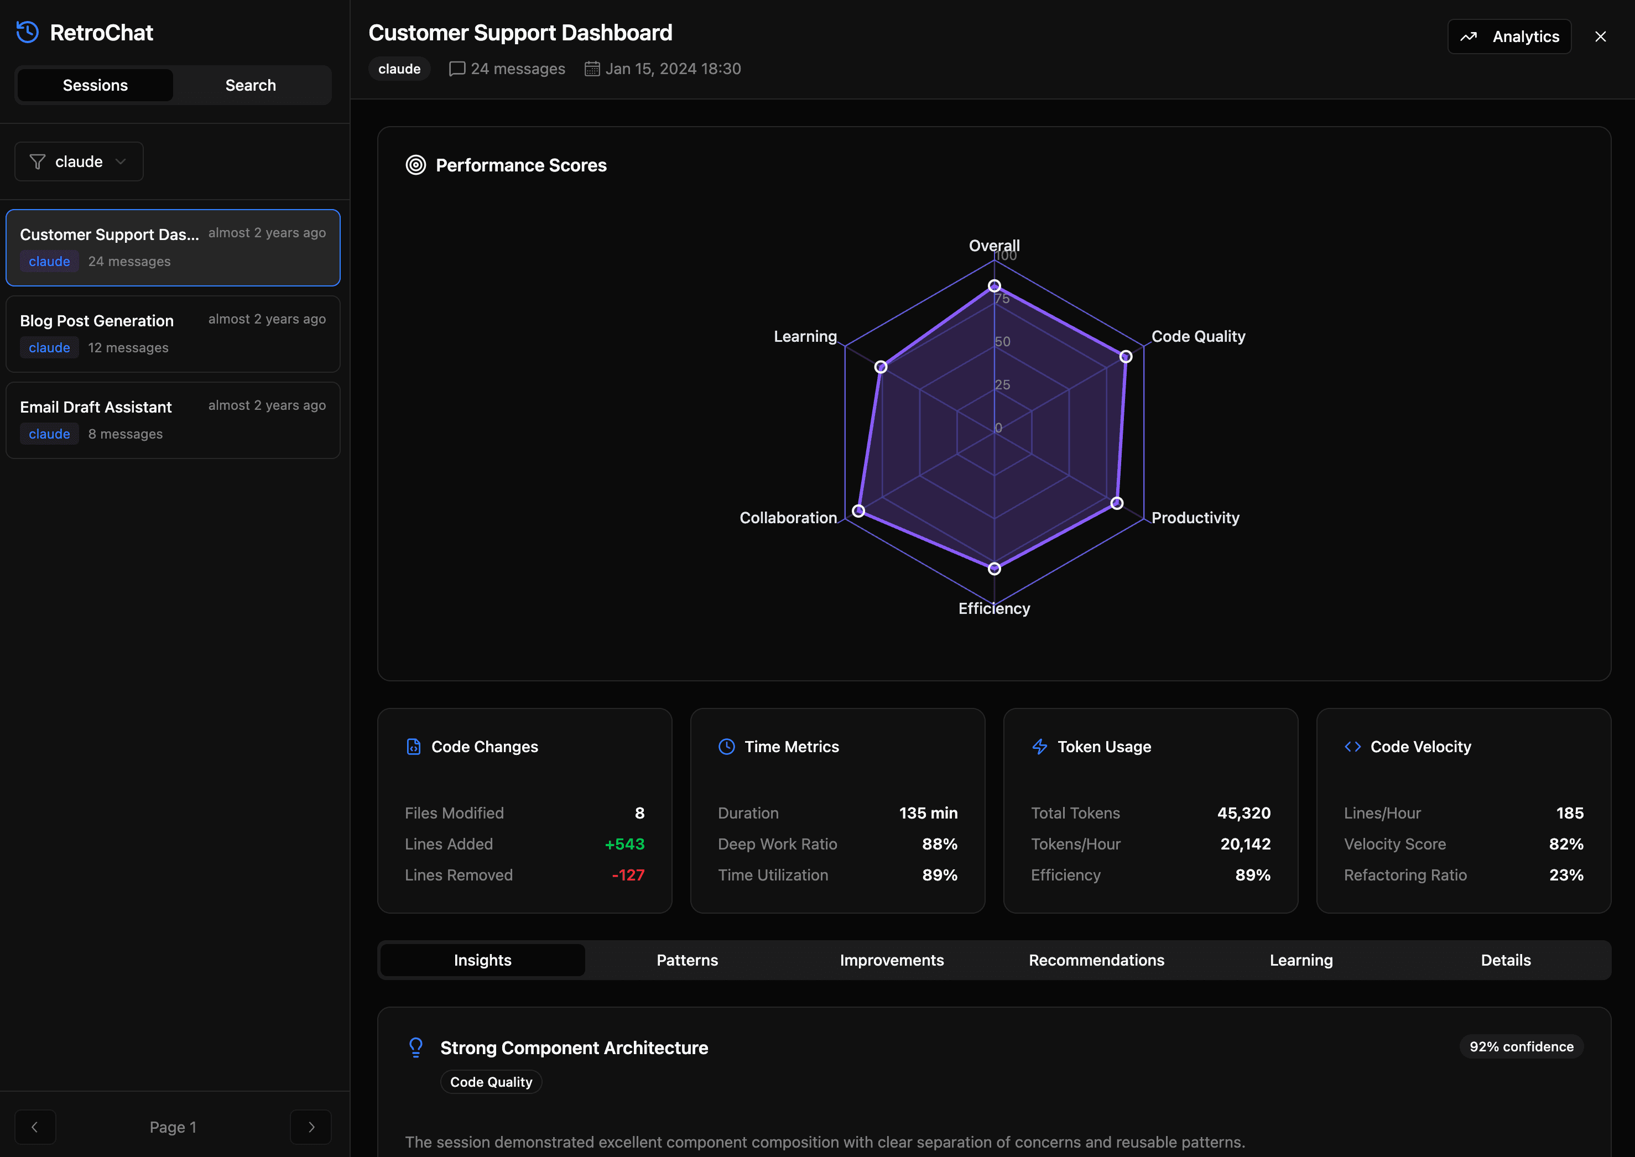Click the filter funnel icon

pos(38,161)
